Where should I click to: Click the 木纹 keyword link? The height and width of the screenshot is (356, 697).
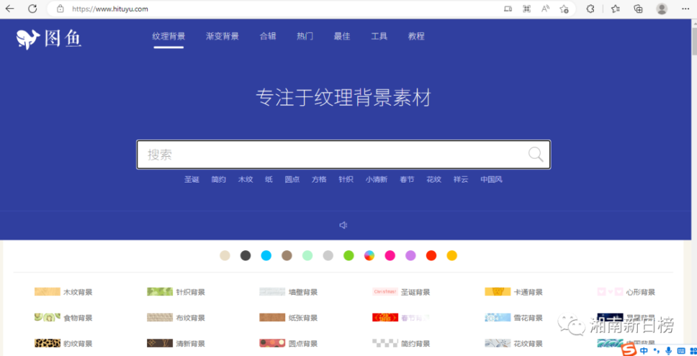click(x=245, y=180)
